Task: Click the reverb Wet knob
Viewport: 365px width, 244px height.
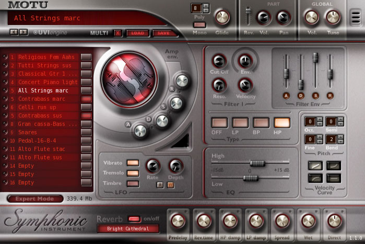Action: [x=308, y=221]
